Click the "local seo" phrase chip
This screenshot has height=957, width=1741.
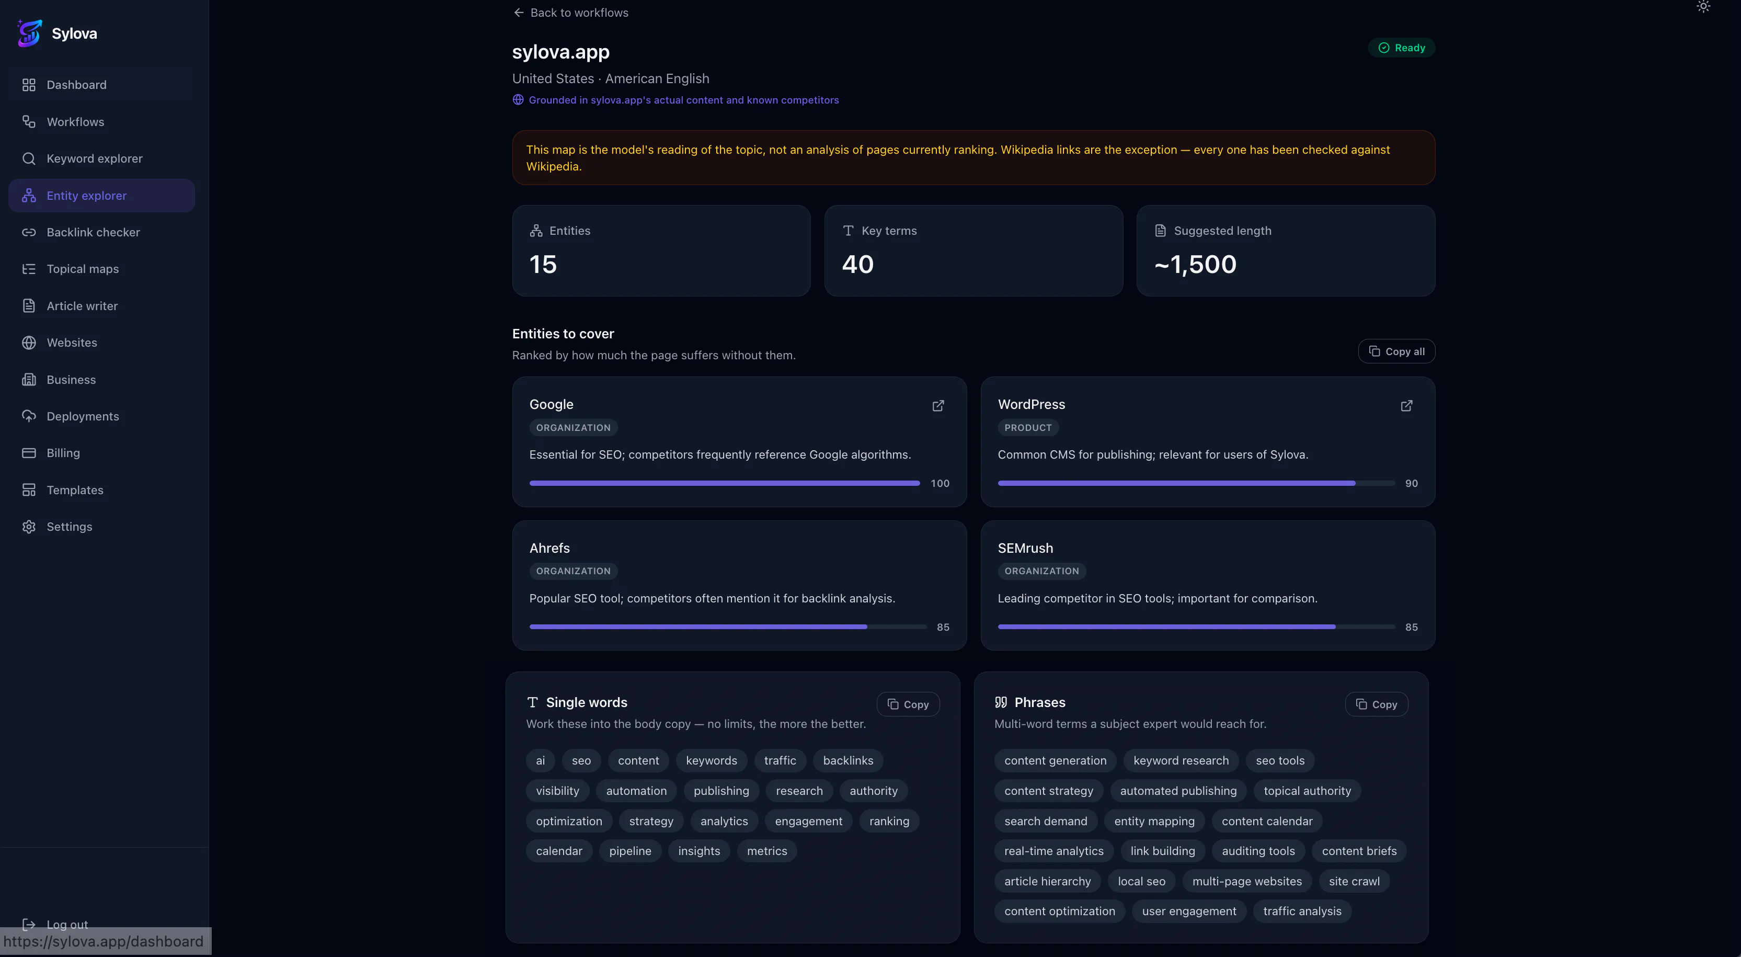[1141, 881]
